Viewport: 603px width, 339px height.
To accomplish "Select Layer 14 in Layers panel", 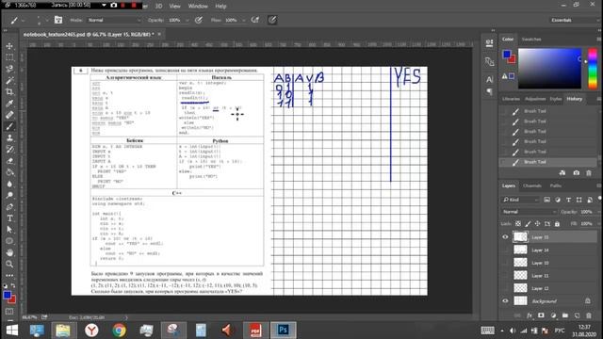I will click(548, 250).
